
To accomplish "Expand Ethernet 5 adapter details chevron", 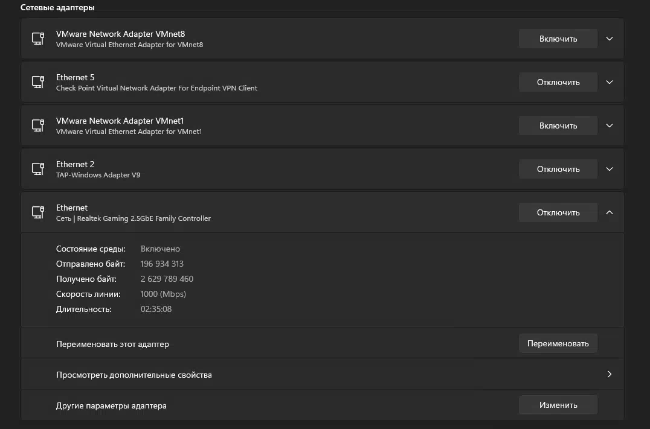I will pyautogui.click(x=610, y=82).
